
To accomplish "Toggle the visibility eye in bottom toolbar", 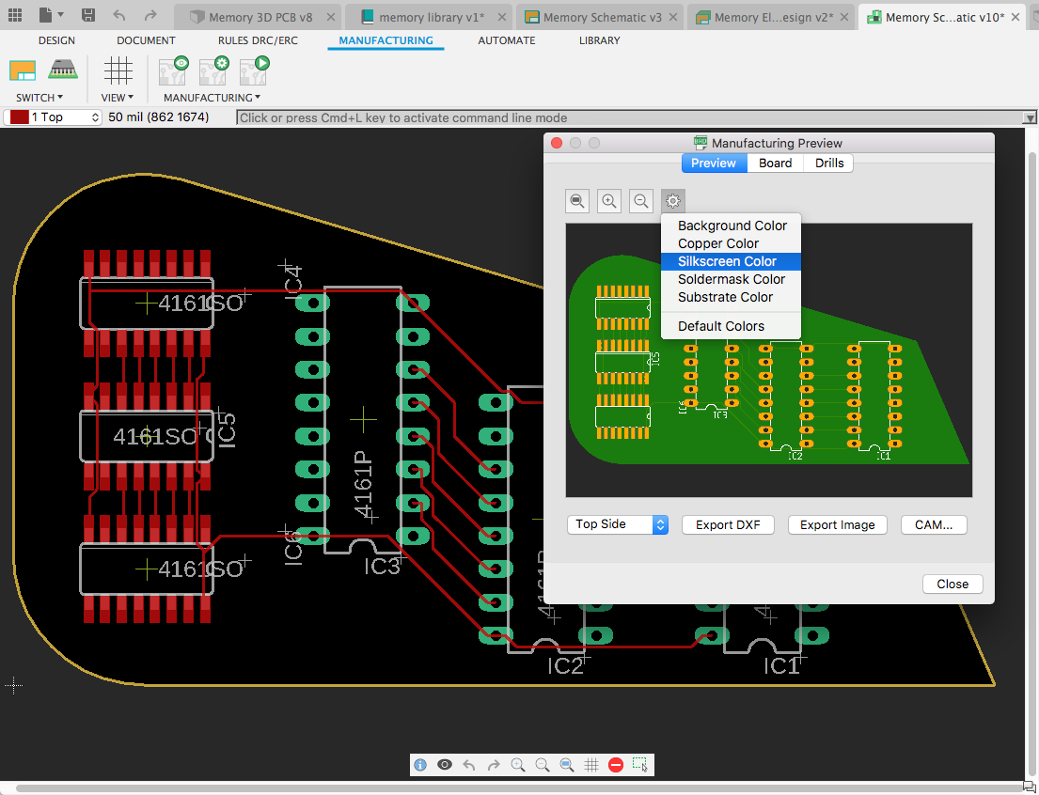I will pyautogui.click(x=445, y=765).
